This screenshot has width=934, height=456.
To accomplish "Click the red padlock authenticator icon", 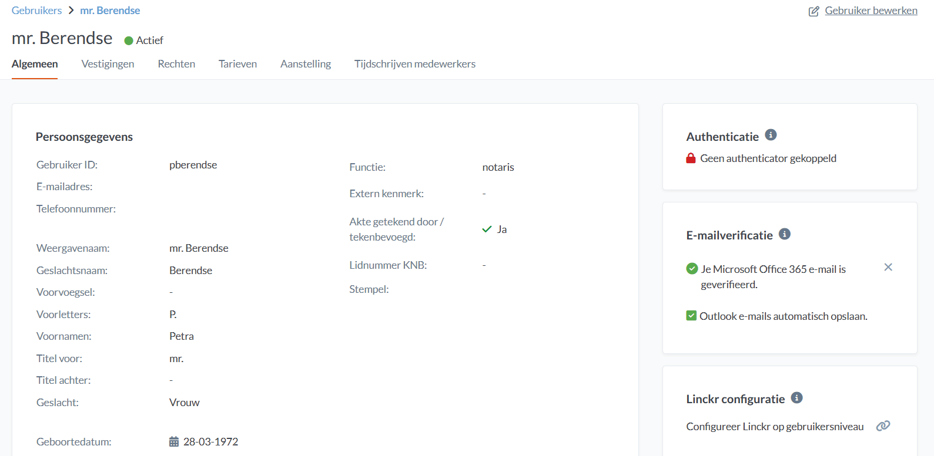I will coord(691,158).
